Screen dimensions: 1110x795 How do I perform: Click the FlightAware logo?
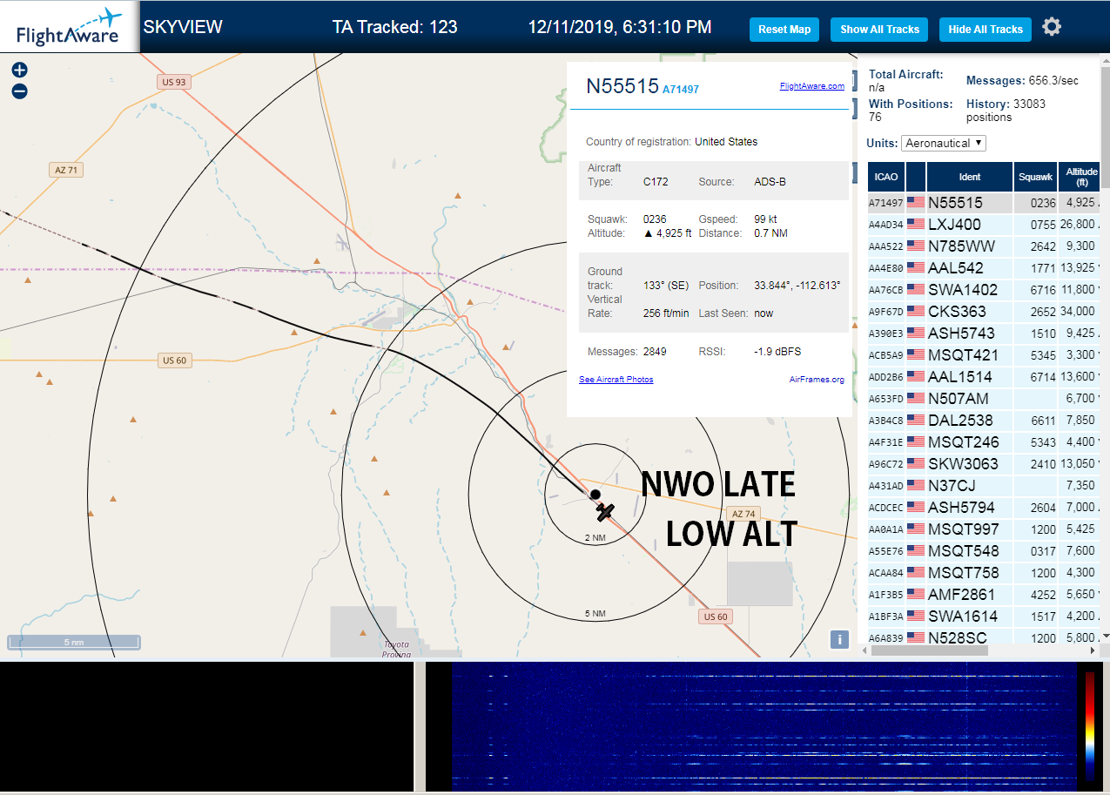(x=70, y=27)
